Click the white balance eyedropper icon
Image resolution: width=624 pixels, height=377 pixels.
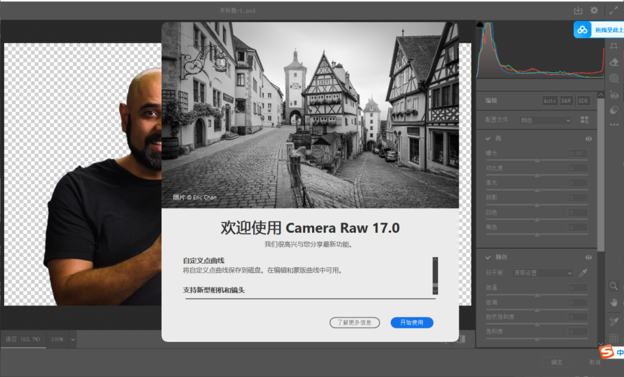[582, 273]
